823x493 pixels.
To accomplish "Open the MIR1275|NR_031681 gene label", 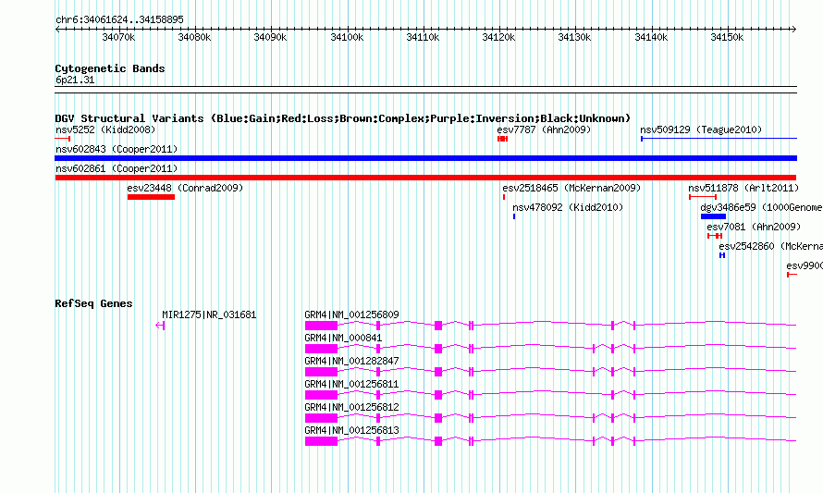I will (x=209, y=315).
